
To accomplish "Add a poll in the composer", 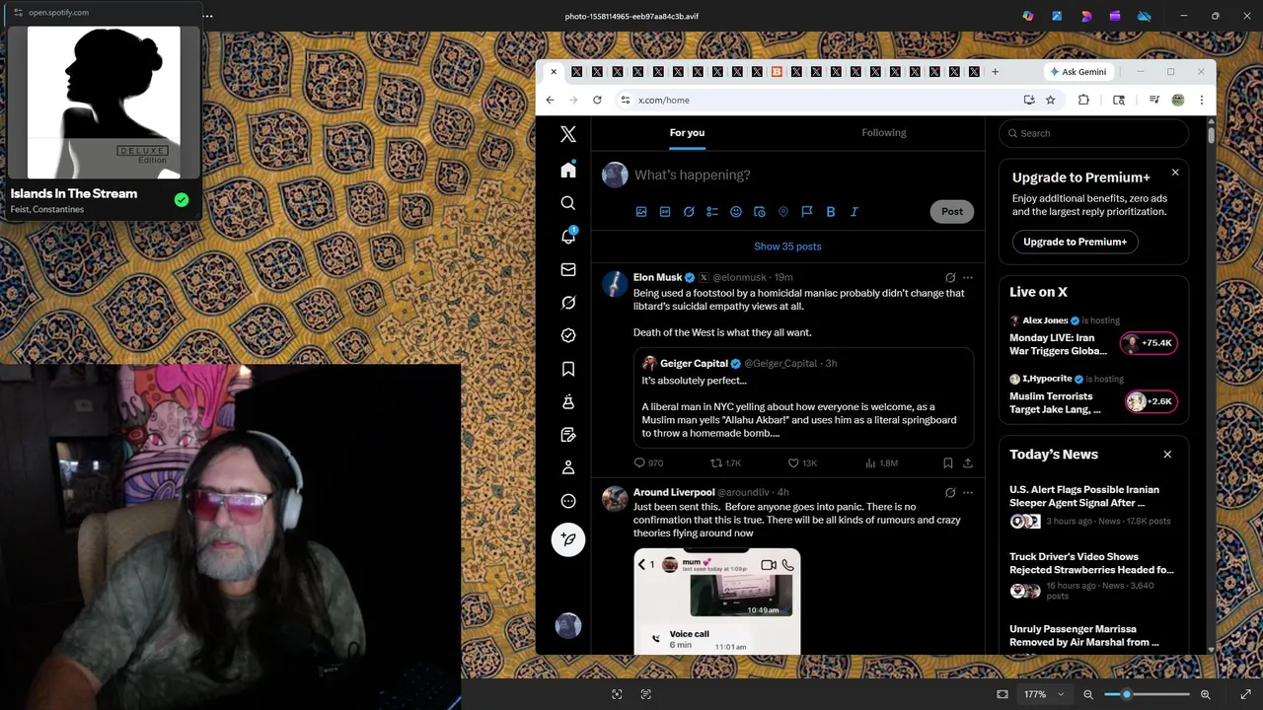I will 712,211.
